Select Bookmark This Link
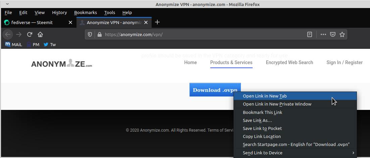 tap(295, 112)
